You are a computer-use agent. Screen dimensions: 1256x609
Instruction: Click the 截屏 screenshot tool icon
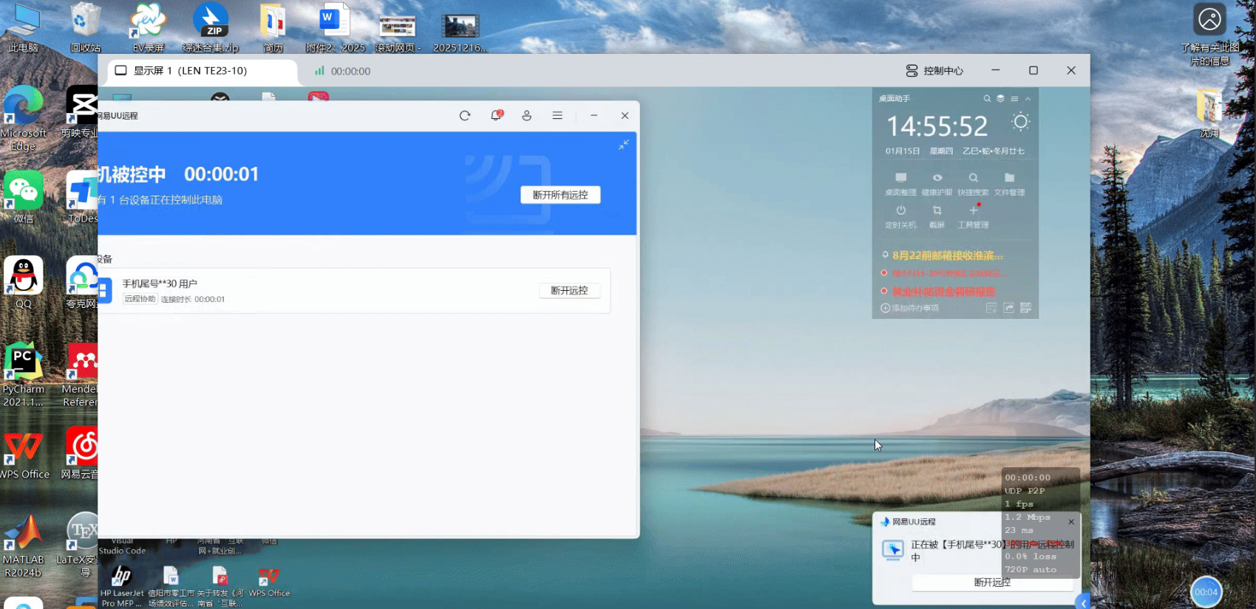[x=937, y=211]
